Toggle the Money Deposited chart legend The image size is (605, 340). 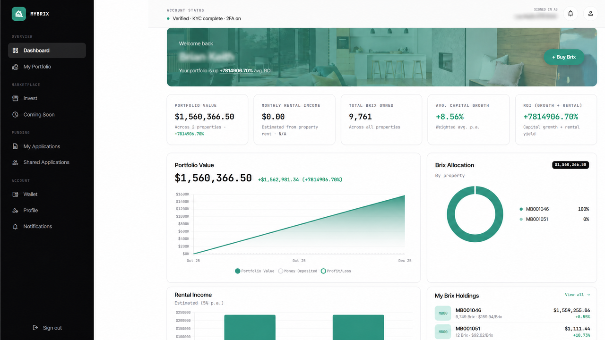point(298,271)
